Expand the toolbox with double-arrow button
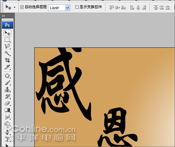The height and width of the screenshot is (147, 175). (4, 16)
